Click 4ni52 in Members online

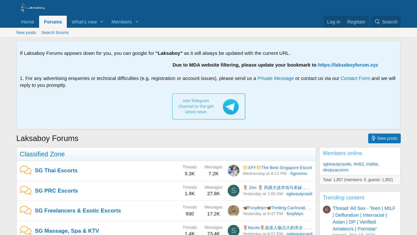pos(359,164)
